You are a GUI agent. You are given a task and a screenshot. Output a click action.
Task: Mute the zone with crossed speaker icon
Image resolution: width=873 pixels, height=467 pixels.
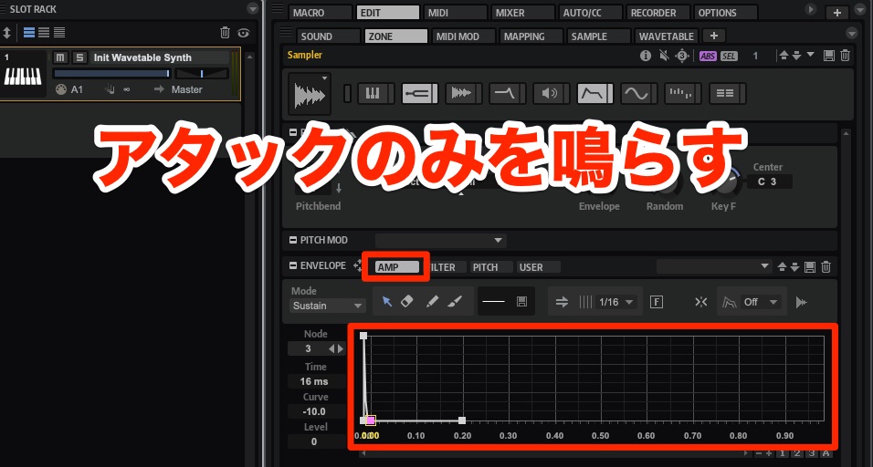pyautogui.click(x=664, y=56)
